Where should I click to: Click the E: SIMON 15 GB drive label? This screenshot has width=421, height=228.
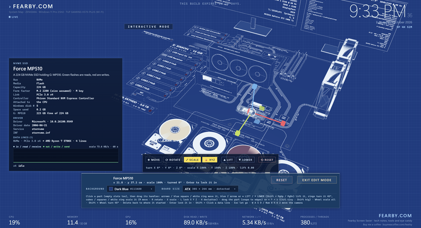[187, 49]
